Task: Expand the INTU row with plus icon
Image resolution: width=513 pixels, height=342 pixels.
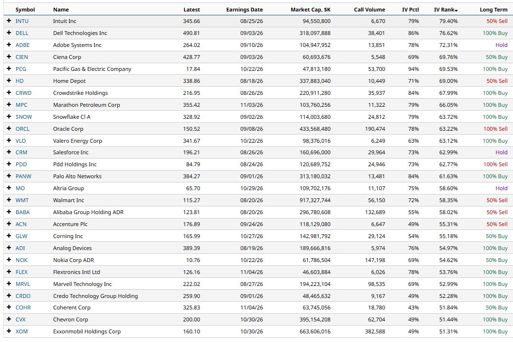Action: pos(9,21)
